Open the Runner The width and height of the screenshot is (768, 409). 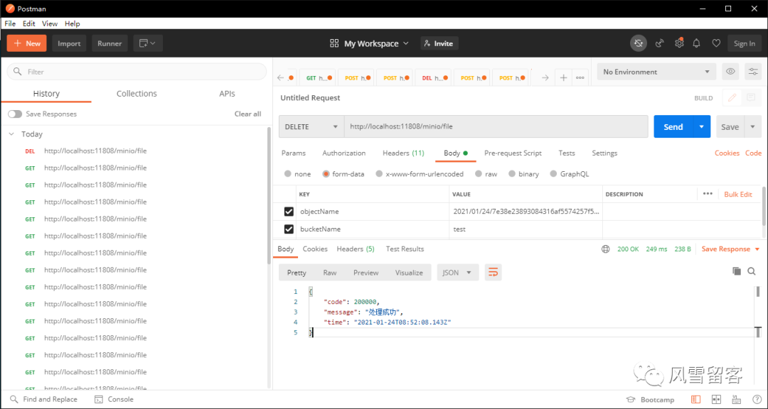pos(110,43)
